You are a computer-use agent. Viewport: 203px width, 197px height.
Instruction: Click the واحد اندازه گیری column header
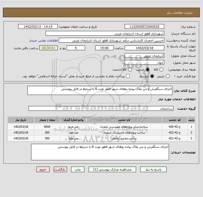(x=73, y=120)
